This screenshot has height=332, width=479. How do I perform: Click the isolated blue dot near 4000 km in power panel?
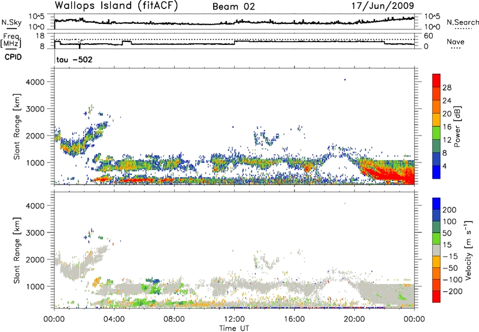345,80
